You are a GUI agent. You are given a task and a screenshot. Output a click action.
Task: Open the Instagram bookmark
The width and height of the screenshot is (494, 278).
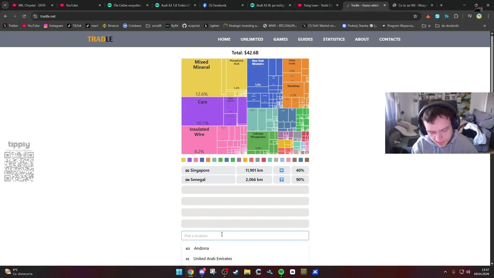(x=53, y=26)
